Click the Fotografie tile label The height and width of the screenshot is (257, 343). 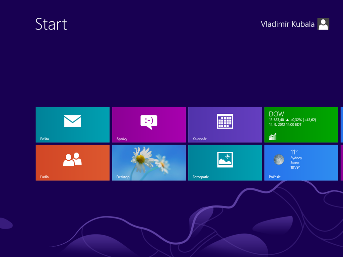click(x=201, y=177)
